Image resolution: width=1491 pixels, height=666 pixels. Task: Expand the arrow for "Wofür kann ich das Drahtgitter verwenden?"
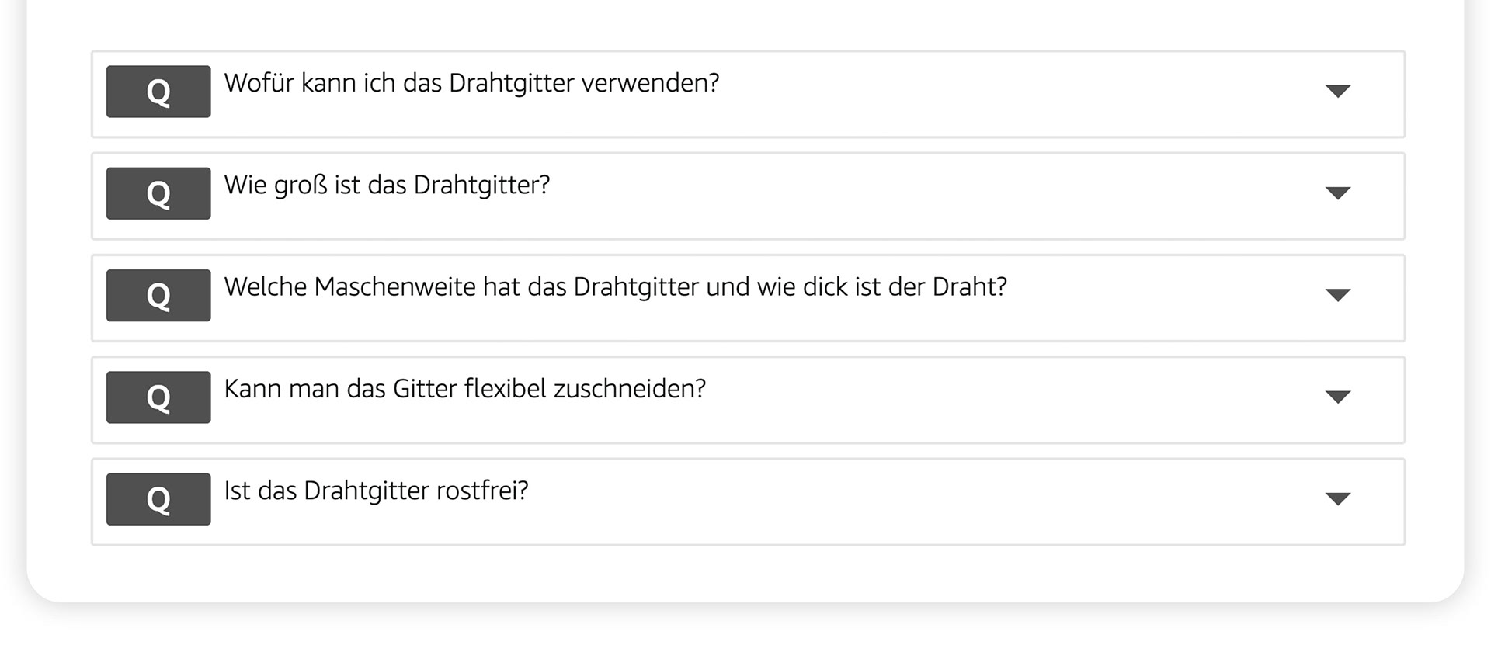[1337, 92]
